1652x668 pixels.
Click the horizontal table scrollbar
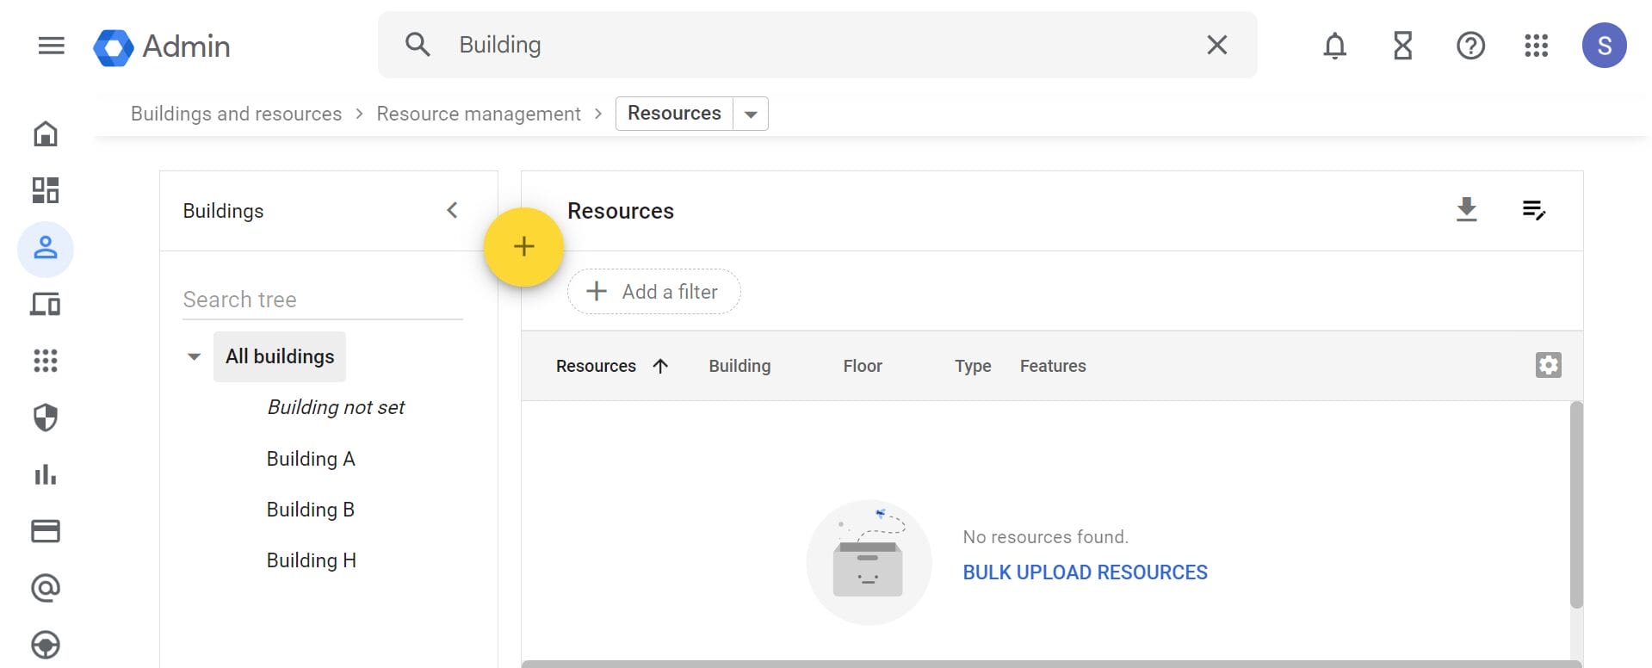(x=1051, y=664)
